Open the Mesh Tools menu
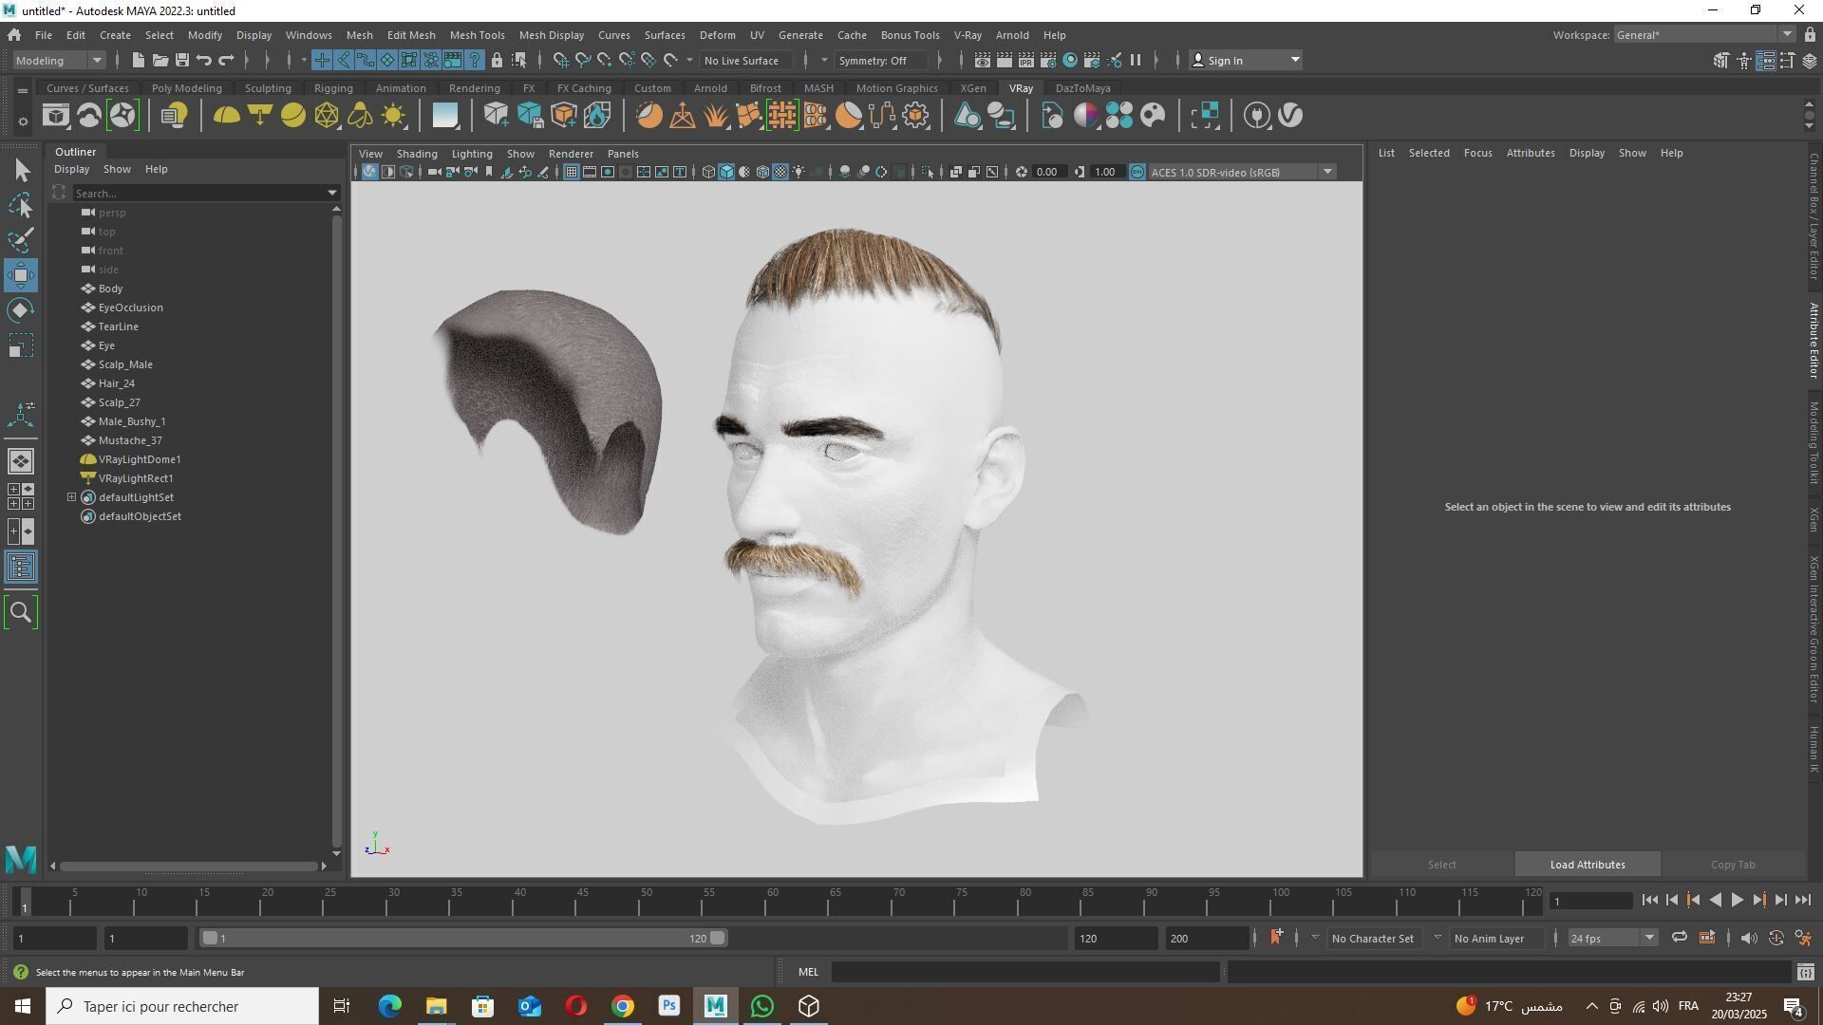 (x=477, y=35)
